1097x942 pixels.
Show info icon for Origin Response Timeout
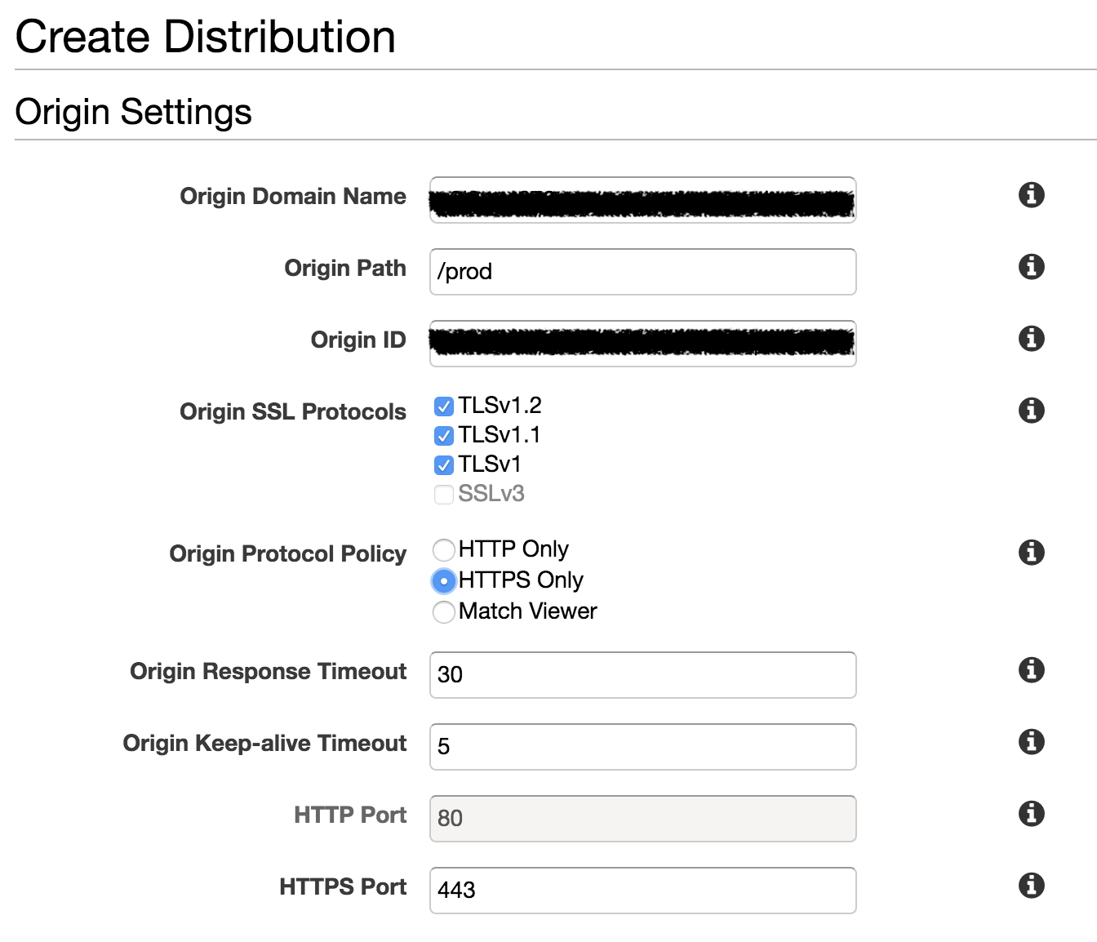[x=1032, y=670]
